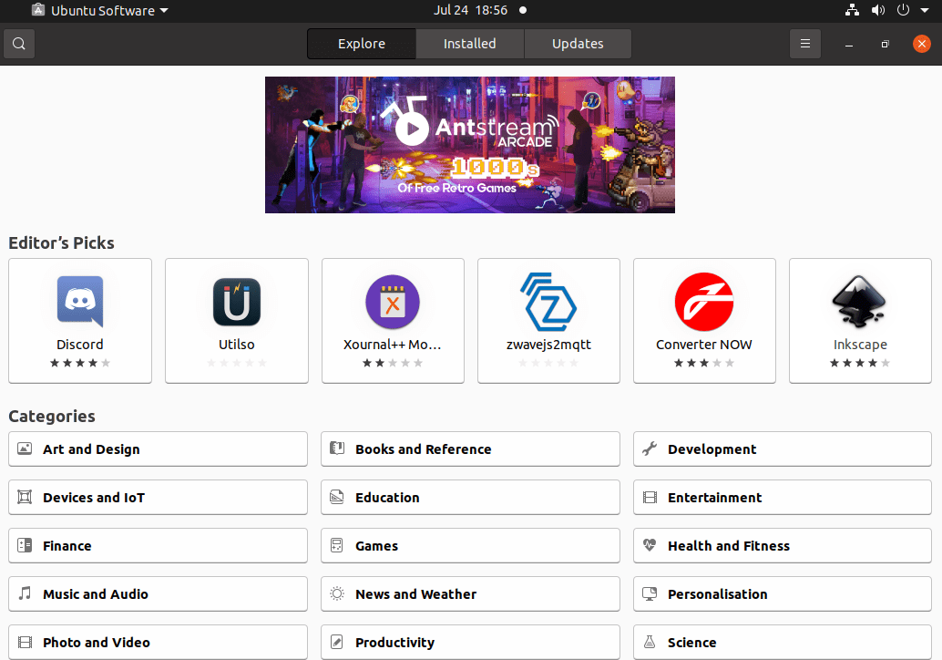Select the Explore tab
The width and height of the screenshot is (942, 660).
click(x=361, y=43)
